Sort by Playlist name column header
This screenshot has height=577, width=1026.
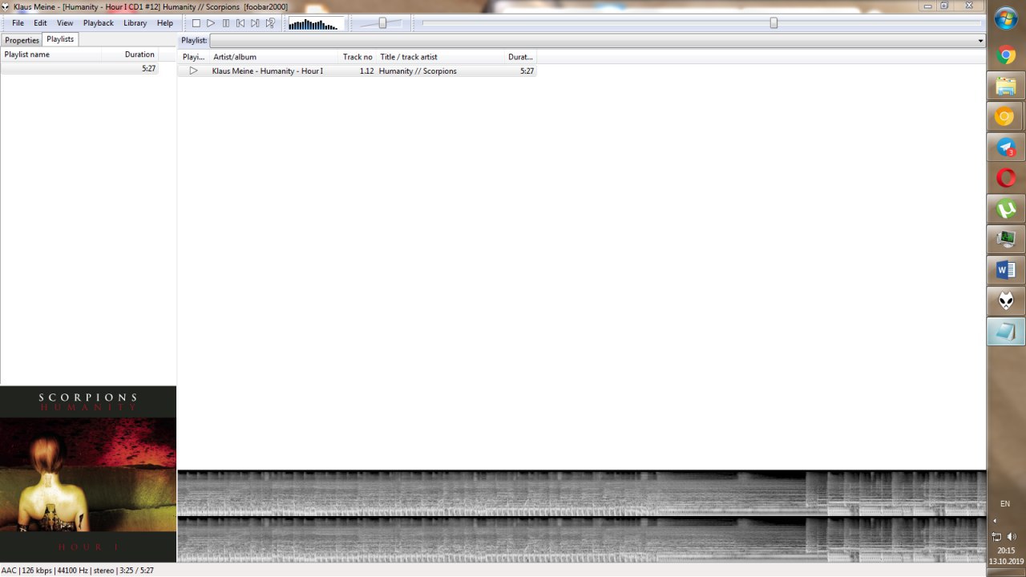(x=50, y=54)
